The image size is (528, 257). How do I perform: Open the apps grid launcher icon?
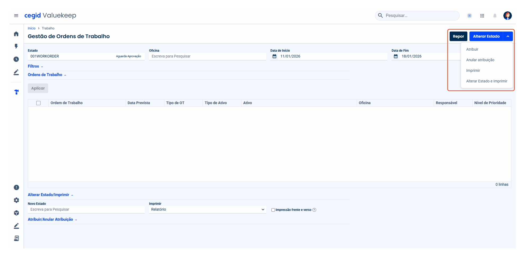tap(482, 16)
